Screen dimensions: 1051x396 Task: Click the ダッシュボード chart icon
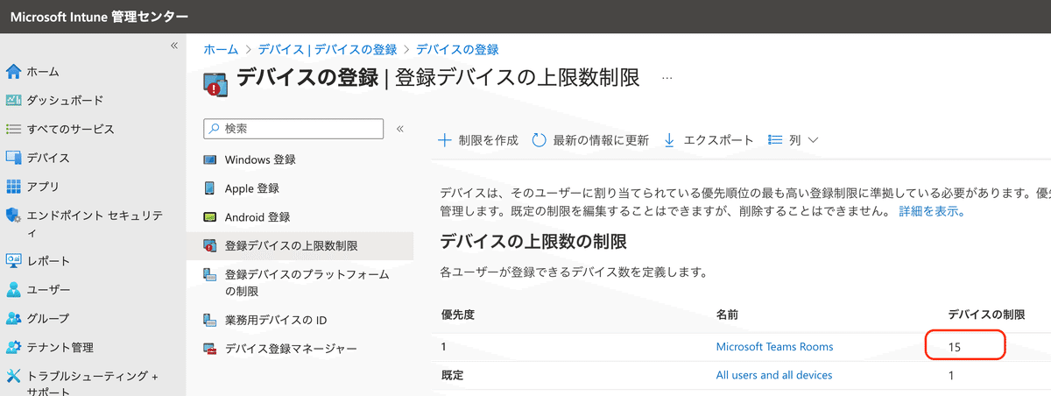[13, 100]
